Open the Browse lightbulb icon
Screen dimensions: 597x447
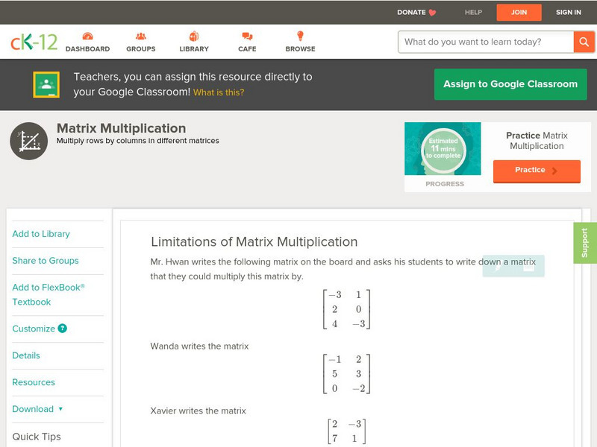pos(301,36)
